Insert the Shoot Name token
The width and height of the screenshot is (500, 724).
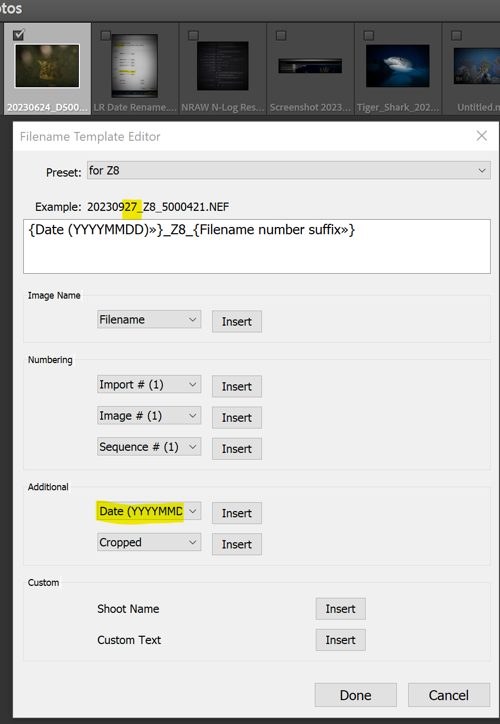(x=340, y=608)
